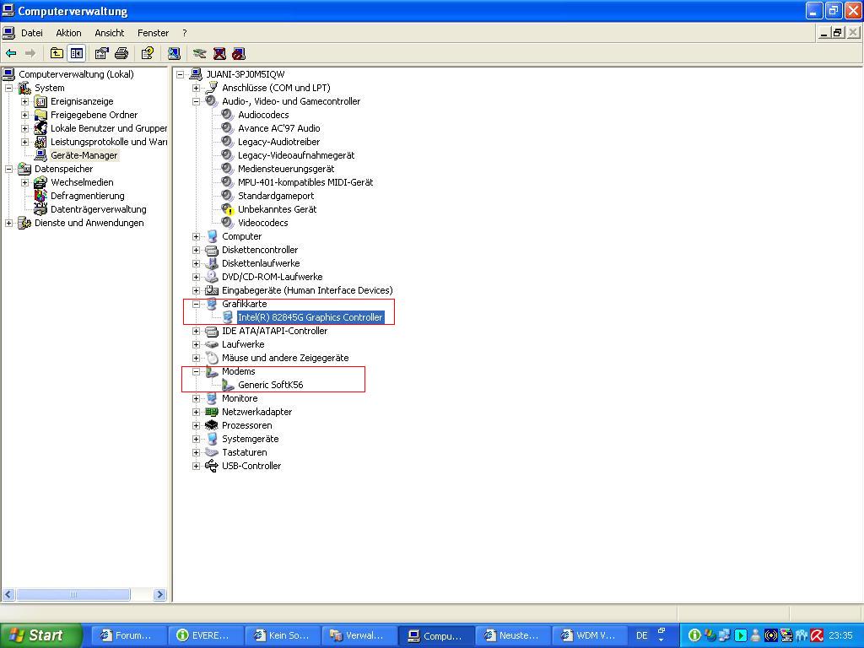Click the Help toolbar icon
This screenshot has width=864, height=648.
tap(147, 53)
